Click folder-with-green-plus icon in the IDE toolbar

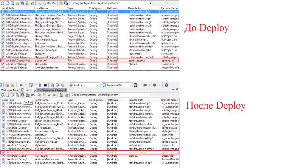tap(7, 85)
